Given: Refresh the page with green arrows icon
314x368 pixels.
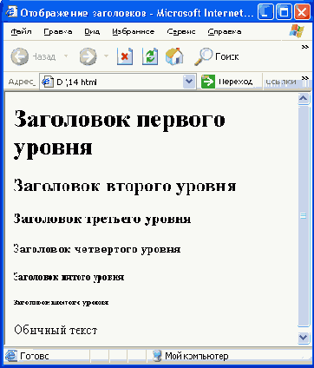Looking at the screenshot, I should [150, 56].
